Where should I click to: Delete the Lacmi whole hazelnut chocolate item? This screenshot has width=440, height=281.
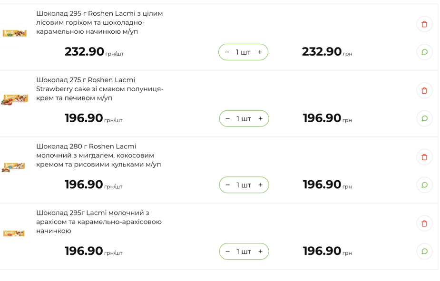[424, 24]
